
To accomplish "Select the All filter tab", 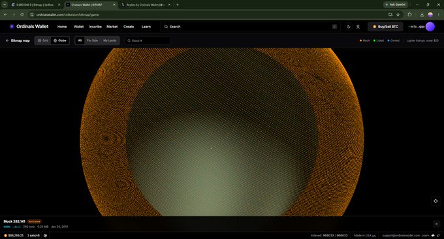I will [x=80, y=40].
